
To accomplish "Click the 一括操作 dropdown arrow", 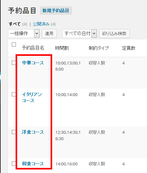I will tap(37, 34).
